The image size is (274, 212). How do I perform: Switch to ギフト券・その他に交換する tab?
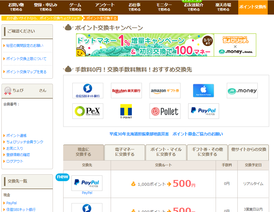click(207, 152)
